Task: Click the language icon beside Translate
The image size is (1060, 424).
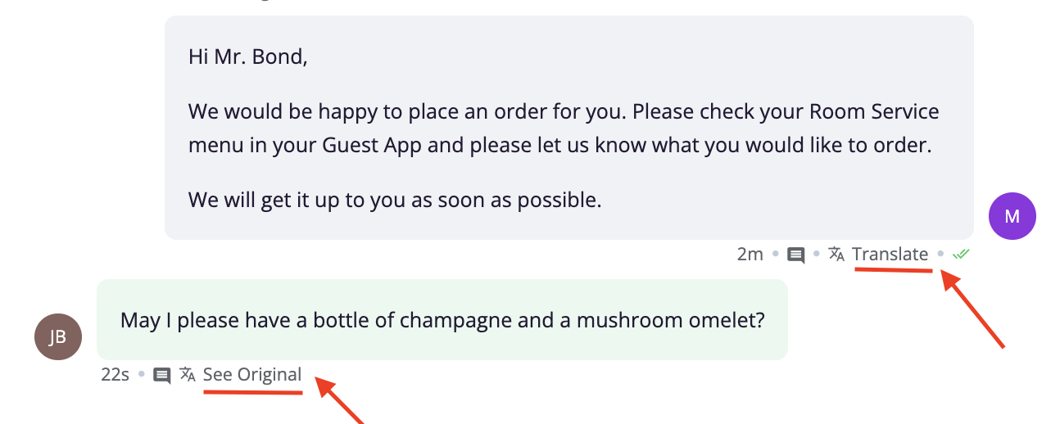Action: (x=836, y=254)
